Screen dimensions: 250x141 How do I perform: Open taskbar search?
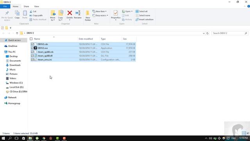[x=10, y=138]
